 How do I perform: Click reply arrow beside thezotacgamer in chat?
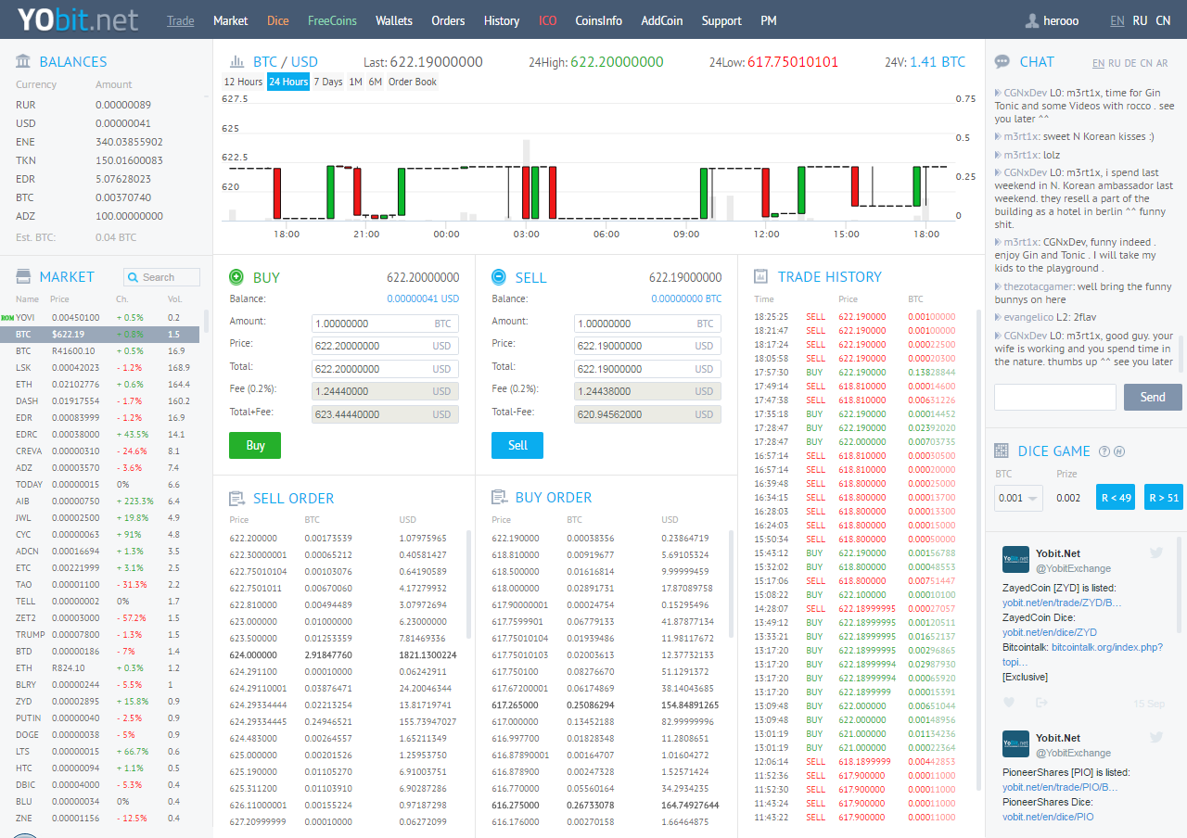(x=998, y=287)
